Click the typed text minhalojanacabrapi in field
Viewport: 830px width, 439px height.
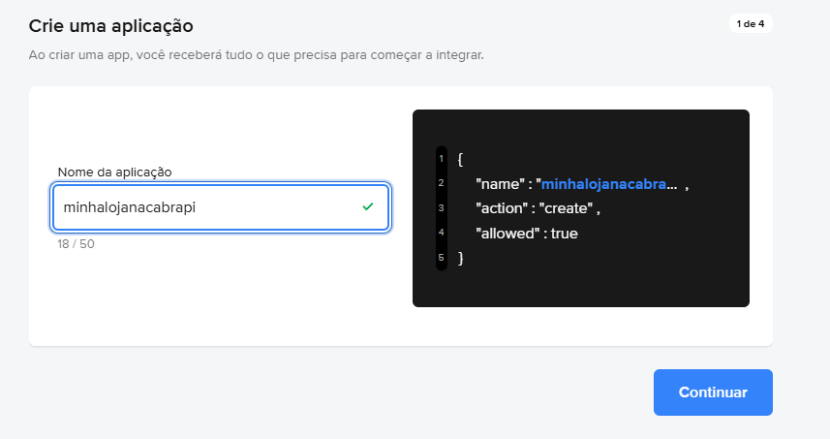pyautogui.click(x=130, y=207)
